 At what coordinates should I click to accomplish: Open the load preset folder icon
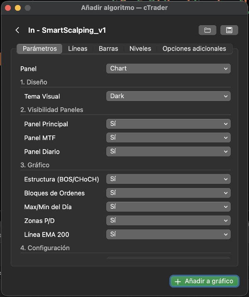pyautogui.click(x=207, y=30)
